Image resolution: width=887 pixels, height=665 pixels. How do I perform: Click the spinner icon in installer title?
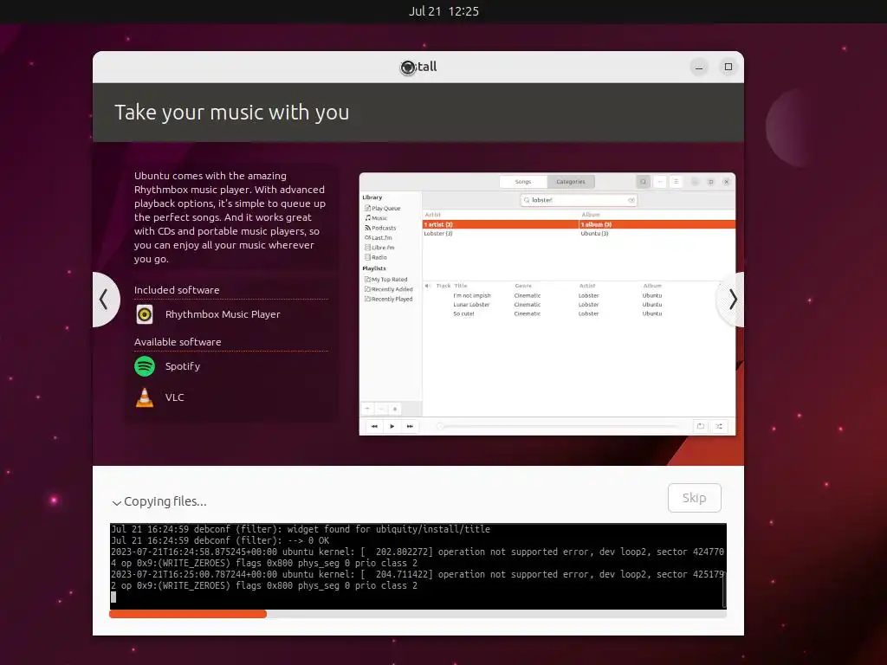407,68
